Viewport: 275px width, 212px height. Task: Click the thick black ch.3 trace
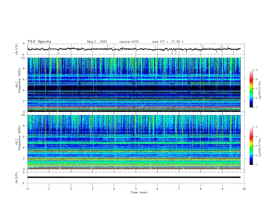pos(134,177)
